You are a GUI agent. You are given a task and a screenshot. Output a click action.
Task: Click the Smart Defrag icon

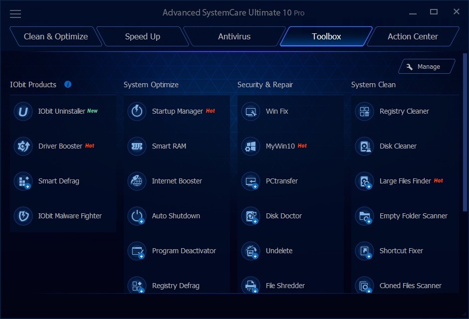[23, 181]
